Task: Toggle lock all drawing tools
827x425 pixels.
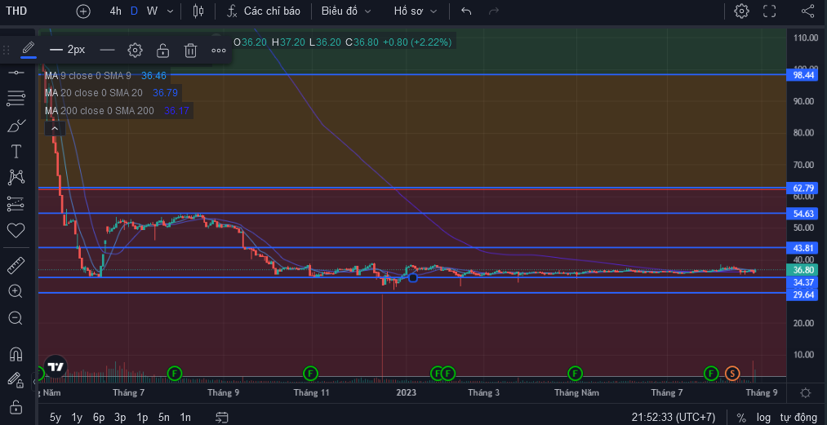Action: pos(16,407)
